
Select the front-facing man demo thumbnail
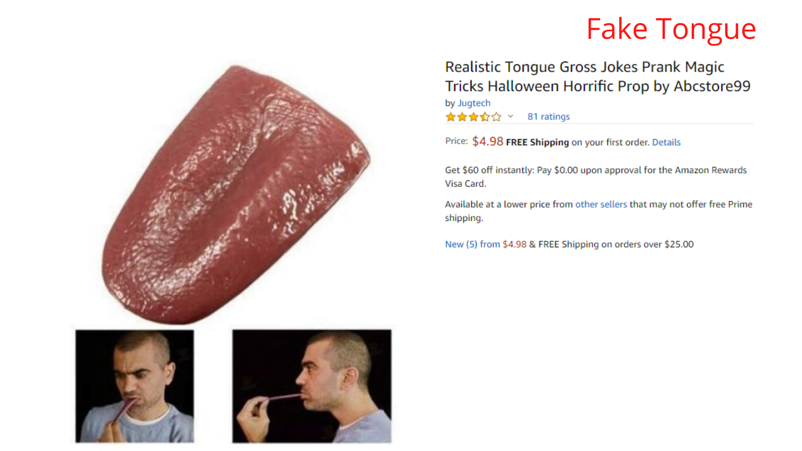[135, 386]
